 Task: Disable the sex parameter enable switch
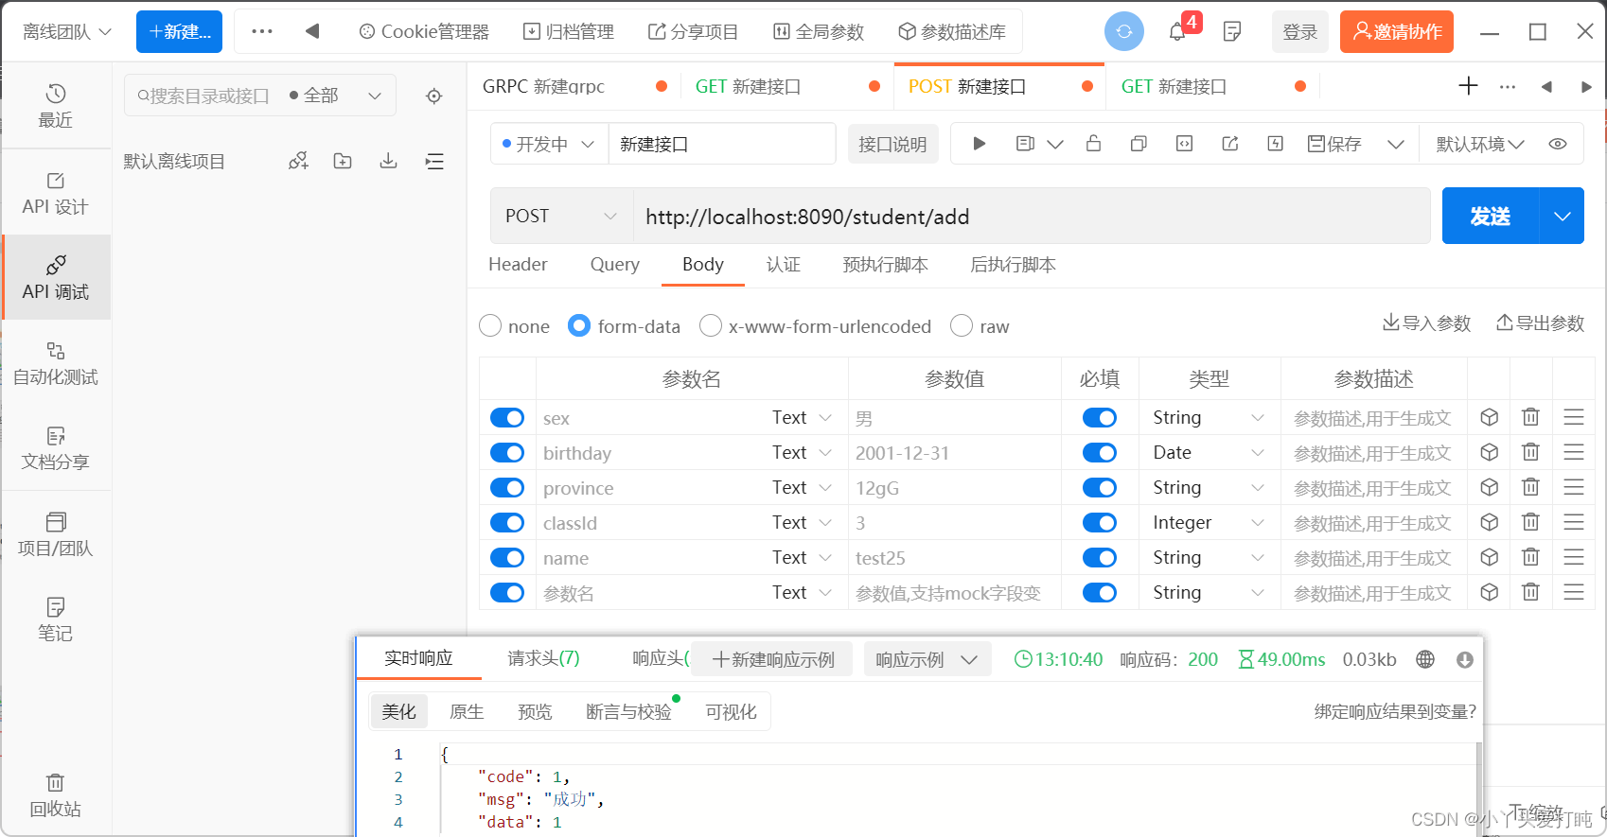coord(507,418)
